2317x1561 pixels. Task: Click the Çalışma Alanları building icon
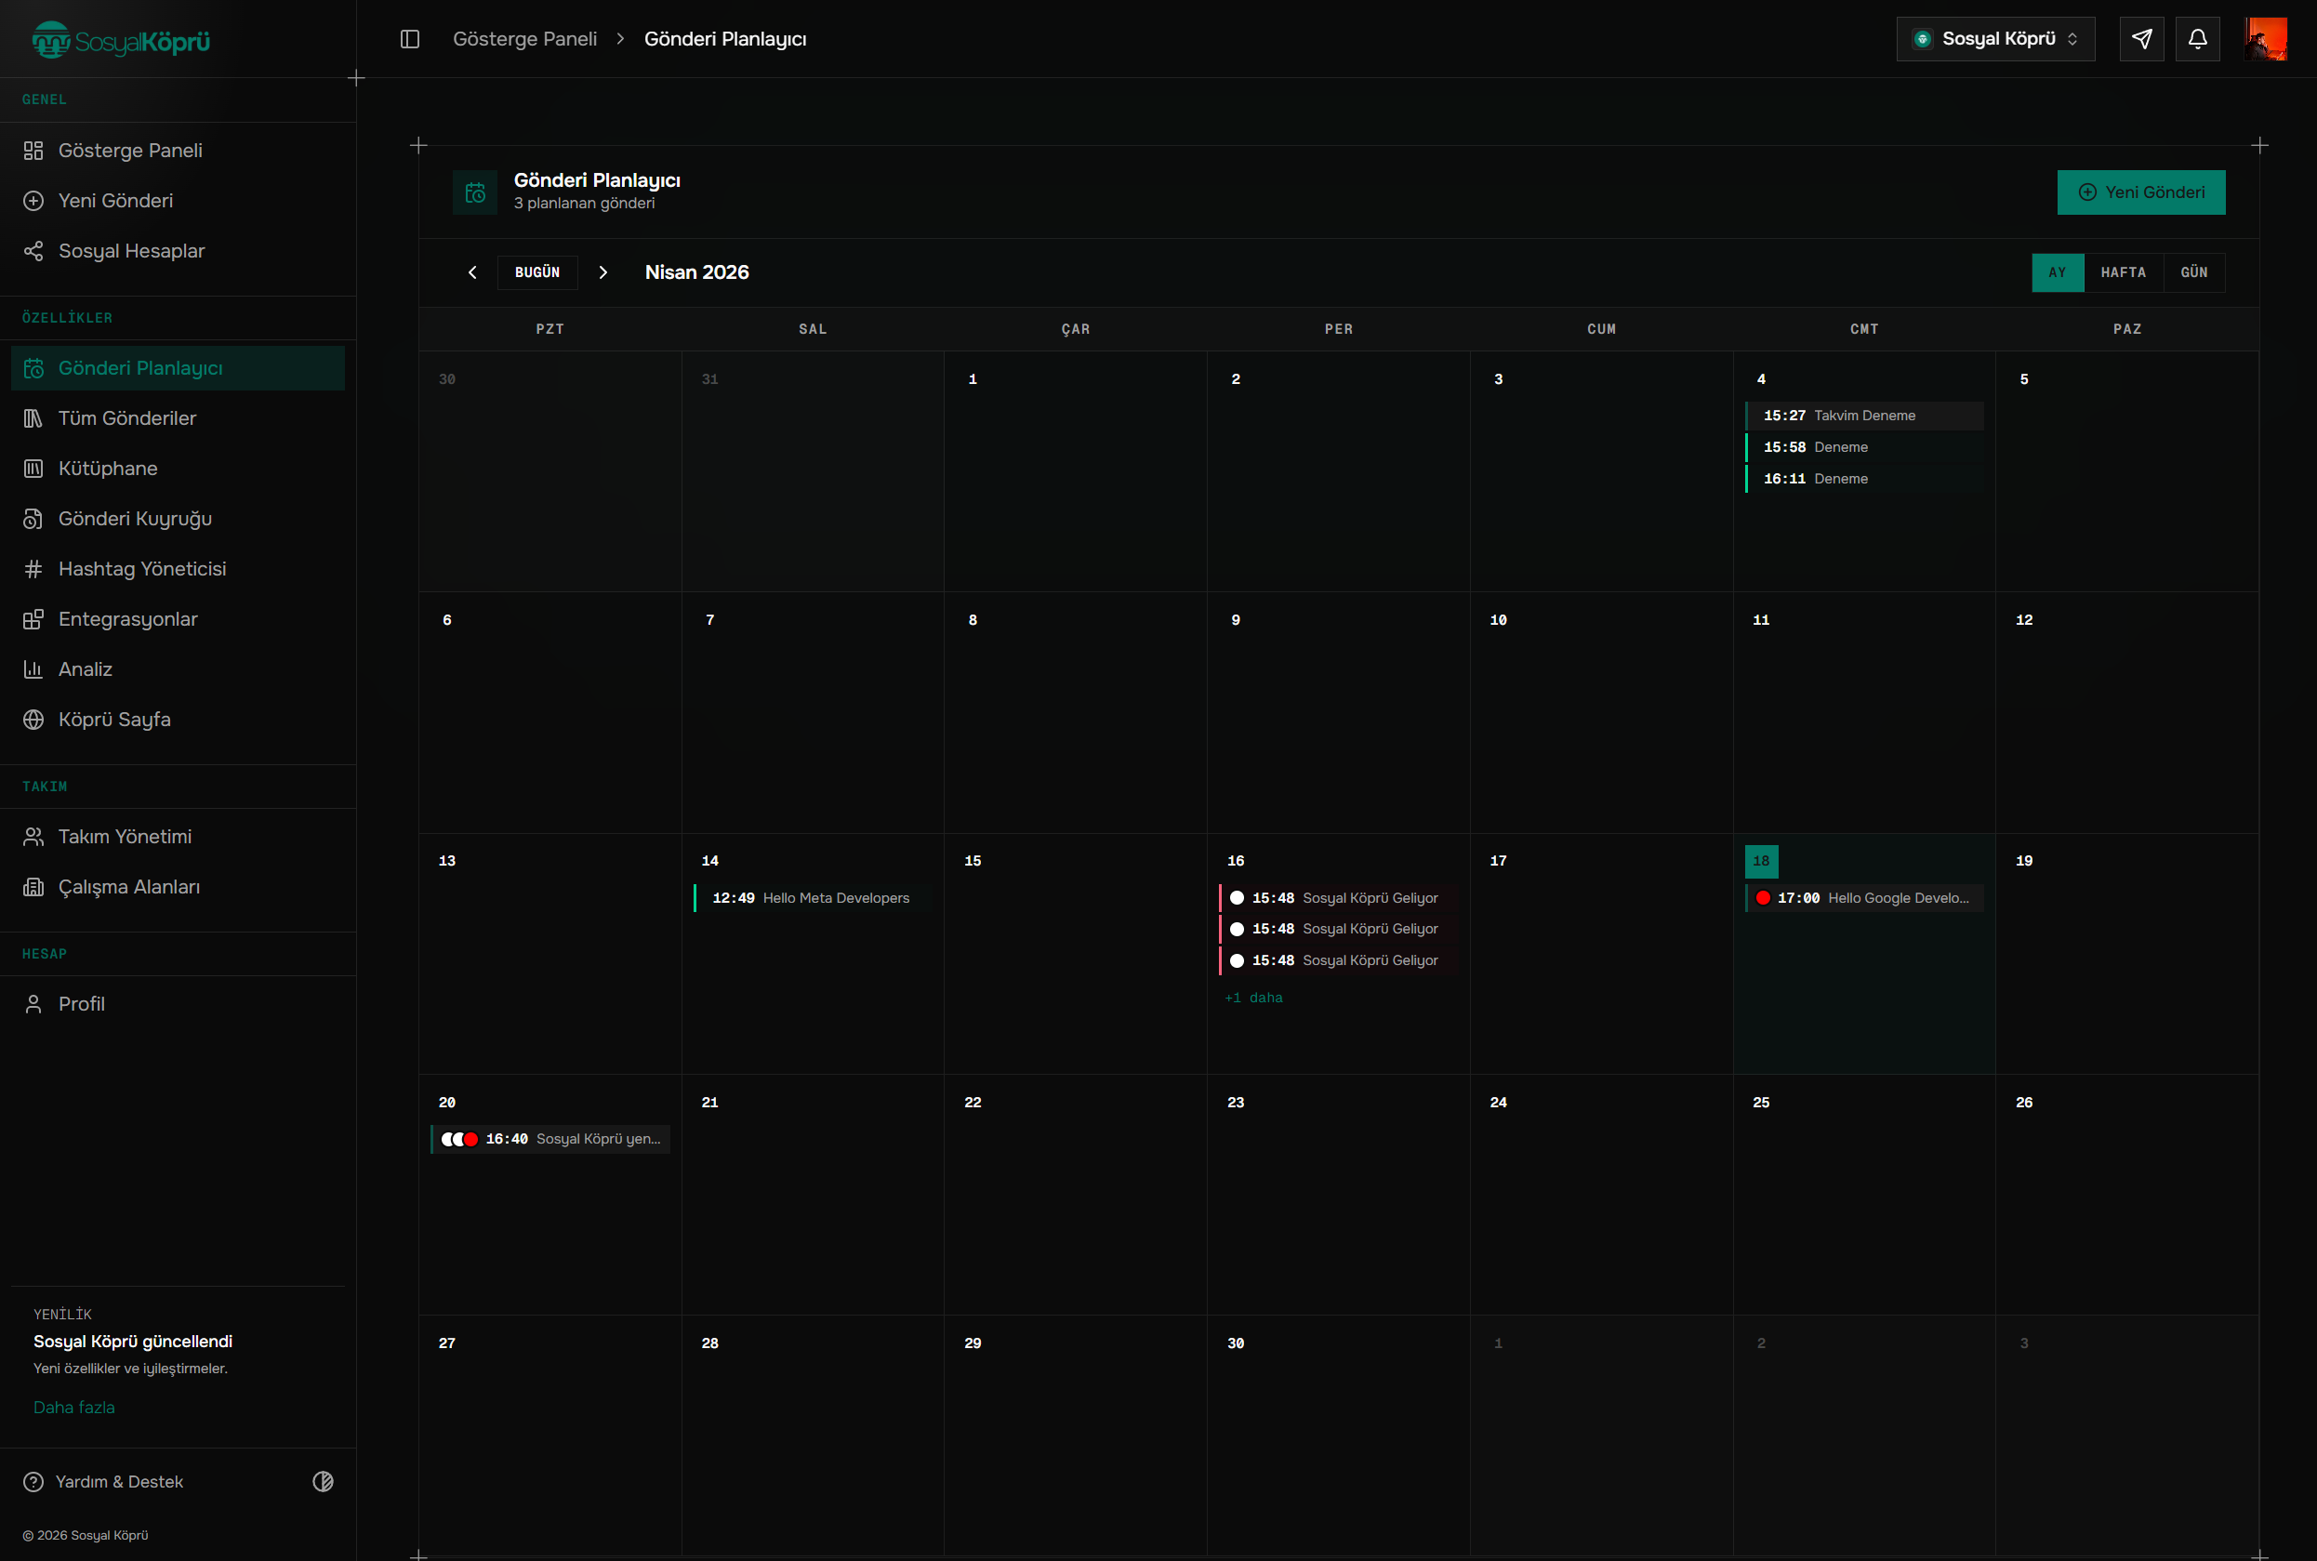click(x=33, y=887)
